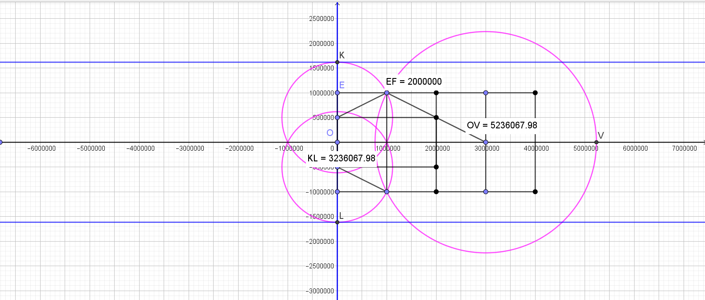The width and height of the screenshot is (705, 300).
Task: Click the blue point at (3000000, -1000000)
Action: tap(486, 192)
